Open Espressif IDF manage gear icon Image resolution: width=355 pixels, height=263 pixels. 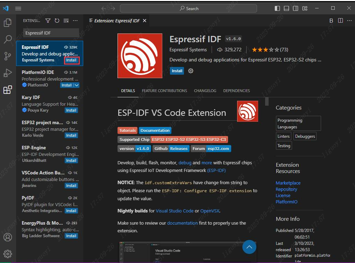tap(191, 71)
